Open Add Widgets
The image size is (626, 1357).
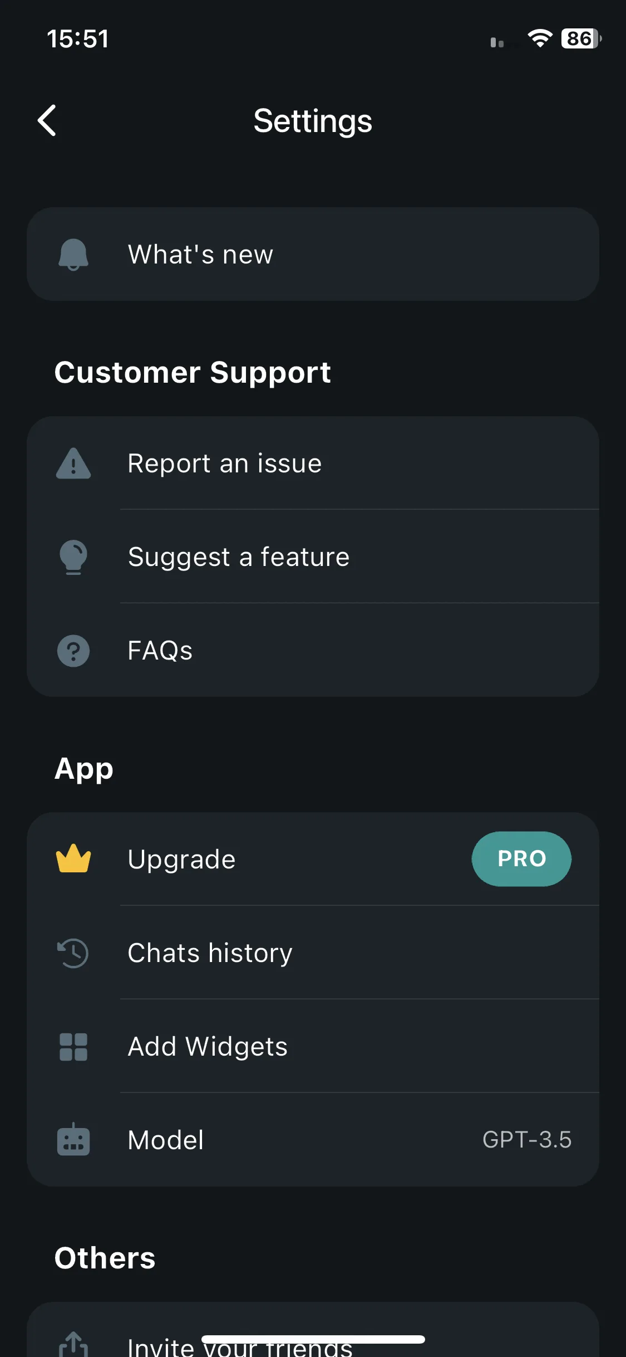click(313, 1047)
